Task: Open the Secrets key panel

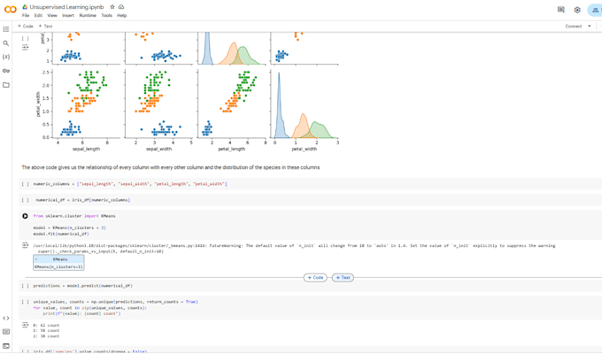Action: [x=6, y=71]
